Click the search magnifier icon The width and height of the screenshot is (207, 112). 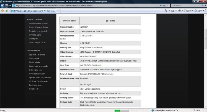pos(203,6)
